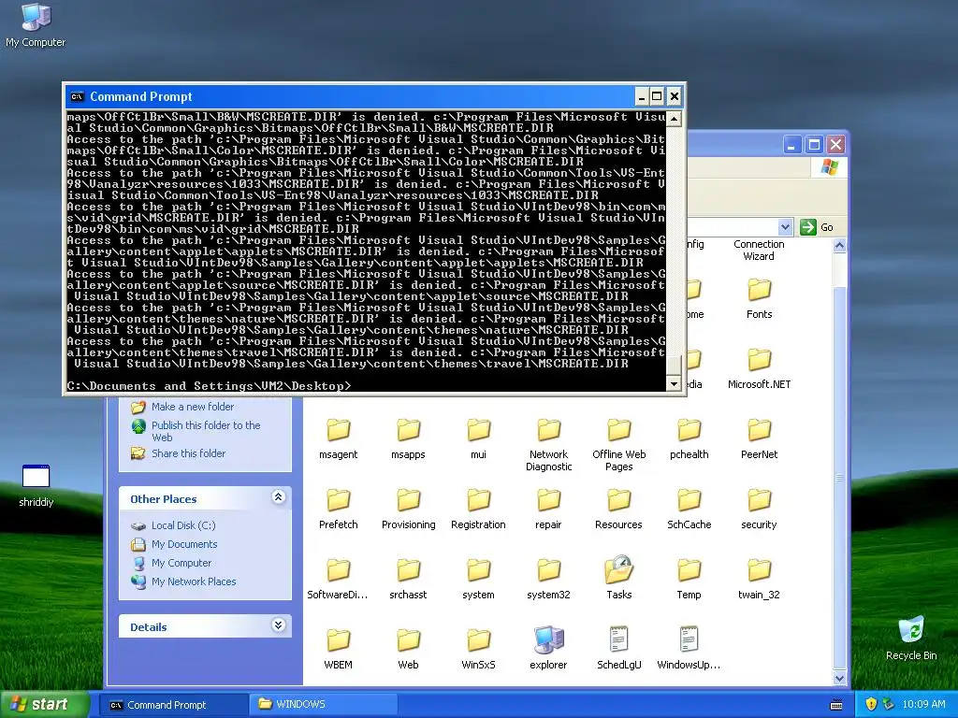The width and height of the screenshot is (958, 718).
Task: Select the msagent folder
Action: pos(338,439)
